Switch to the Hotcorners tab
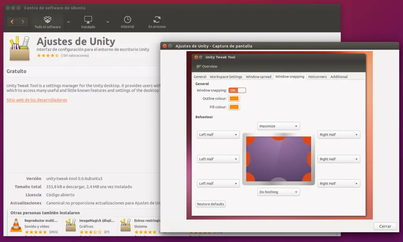This screenshot has height=242, width=403. pos(317,77)
